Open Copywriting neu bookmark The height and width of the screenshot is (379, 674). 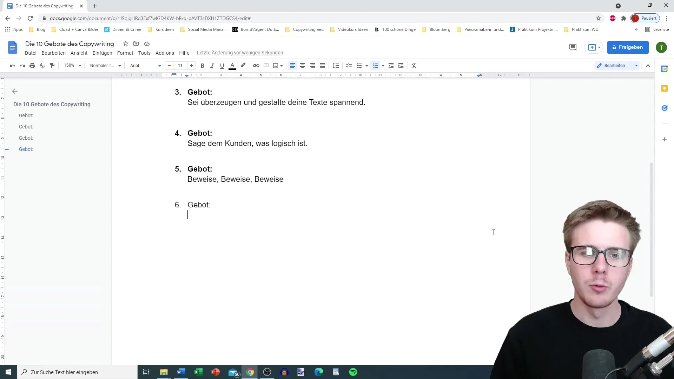pyautogui.click(x=304, y=29)
